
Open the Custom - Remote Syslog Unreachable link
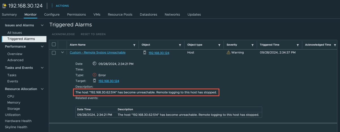[x=97, y=53]
